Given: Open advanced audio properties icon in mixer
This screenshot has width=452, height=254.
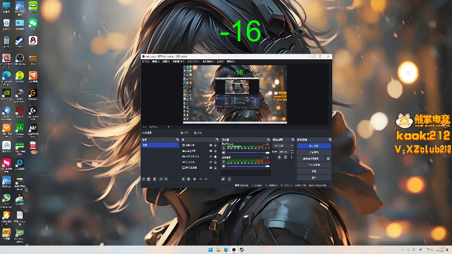Looking at the screenshot, I should 223,179.
